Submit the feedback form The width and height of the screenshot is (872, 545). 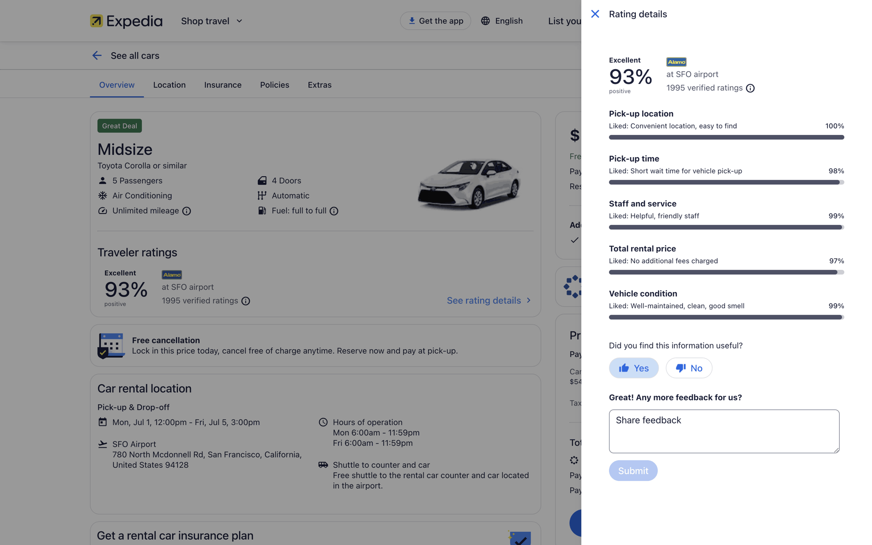coord(633,471)
